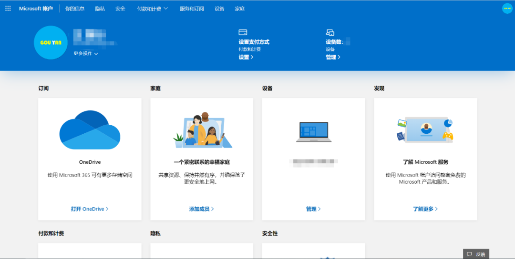Open the 服务和订阅 navigation tab

[192, 9]
